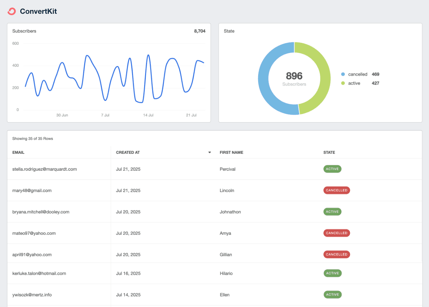
Task: Click Amya's CANCELLED red badge
Action: click(337, 233)
